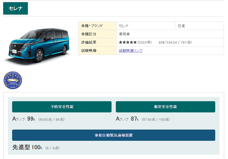Click the 乗用車 vehicle category cell
The width and height of the screenshot is (228, 159).
[170, 34]
